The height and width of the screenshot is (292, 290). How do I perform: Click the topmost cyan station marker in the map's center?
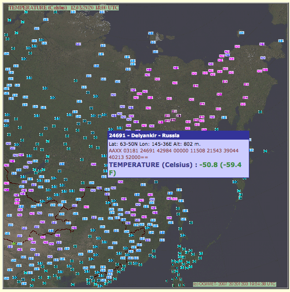click(150, 34)
